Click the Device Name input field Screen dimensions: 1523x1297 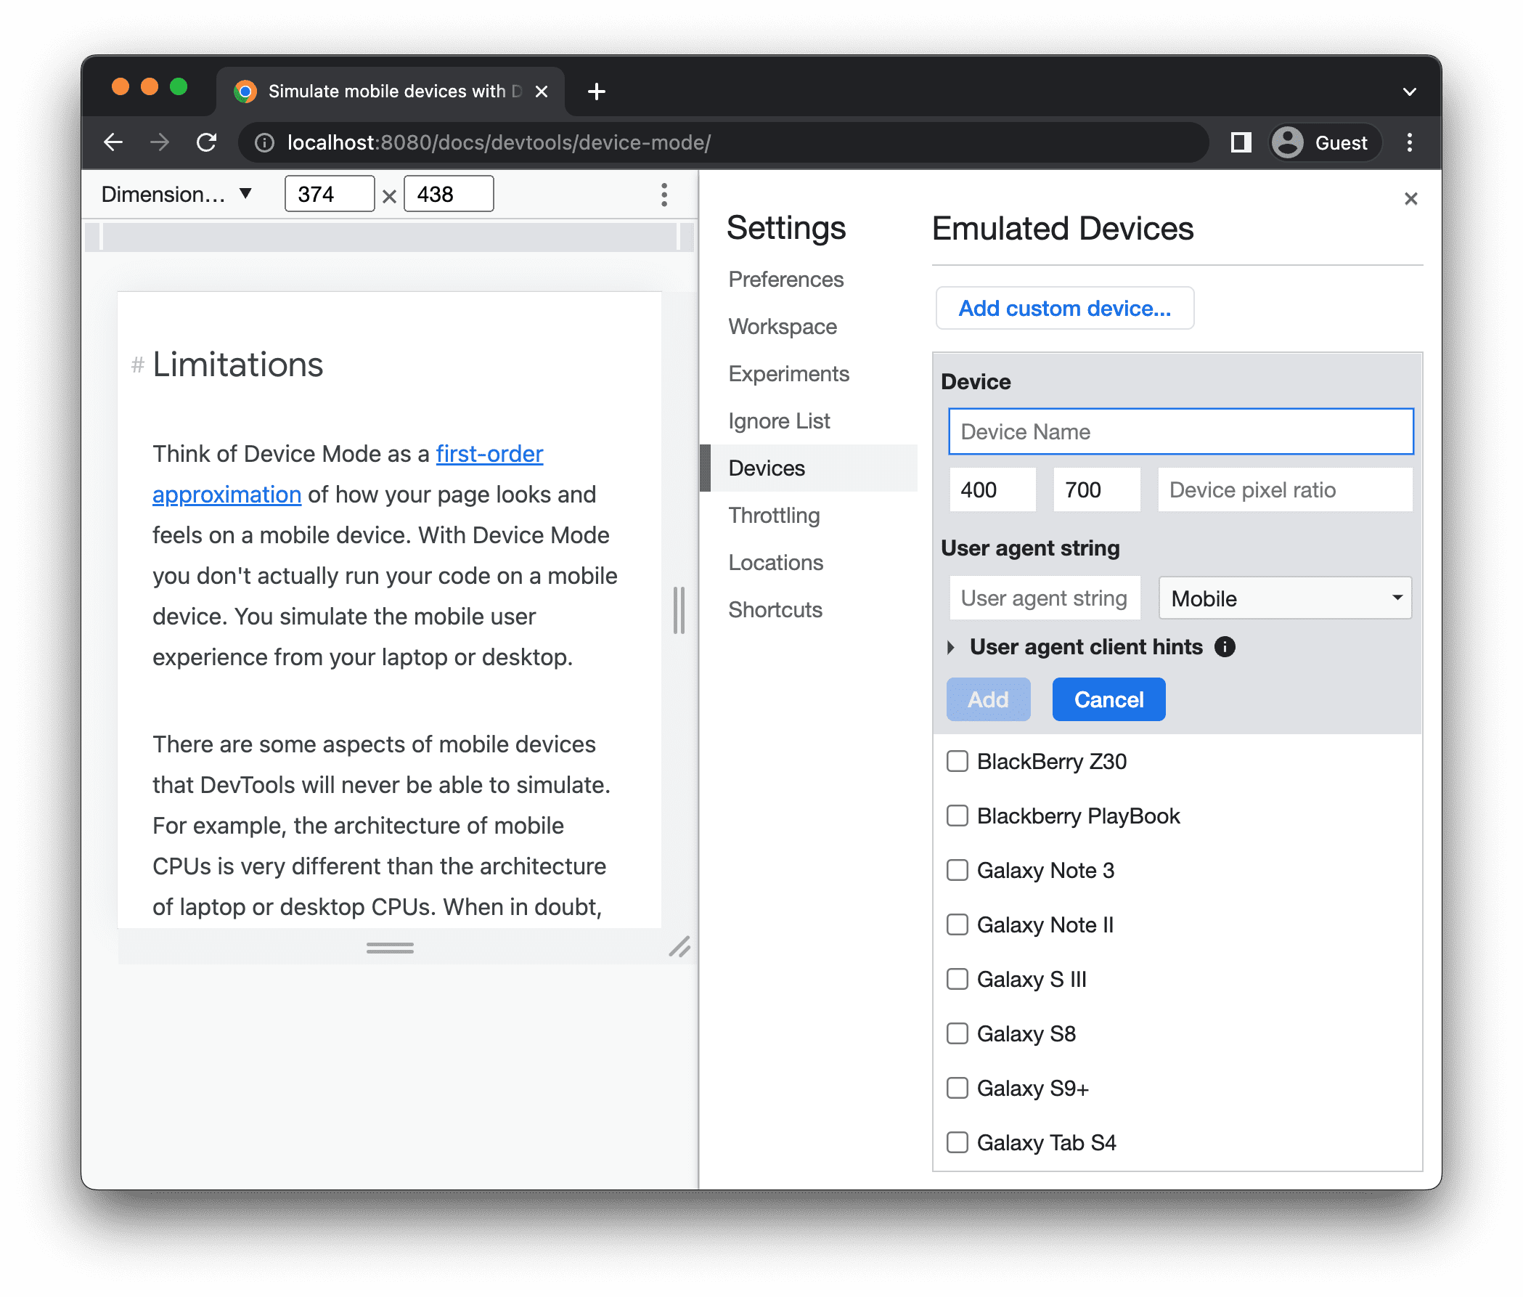tap(1178, 431)
